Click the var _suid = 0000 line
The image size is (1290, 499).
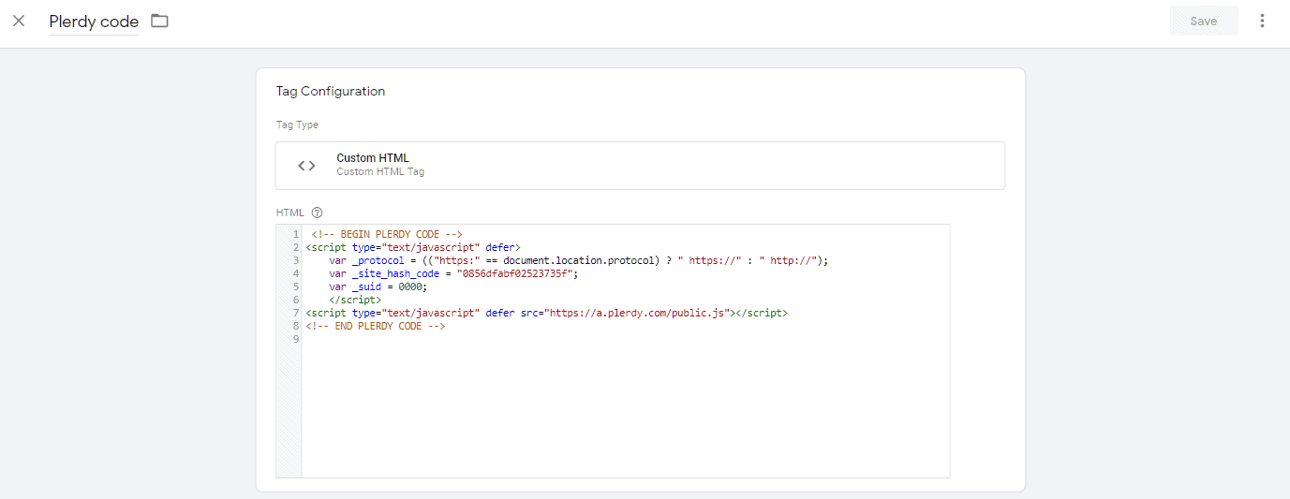point(378,286)
